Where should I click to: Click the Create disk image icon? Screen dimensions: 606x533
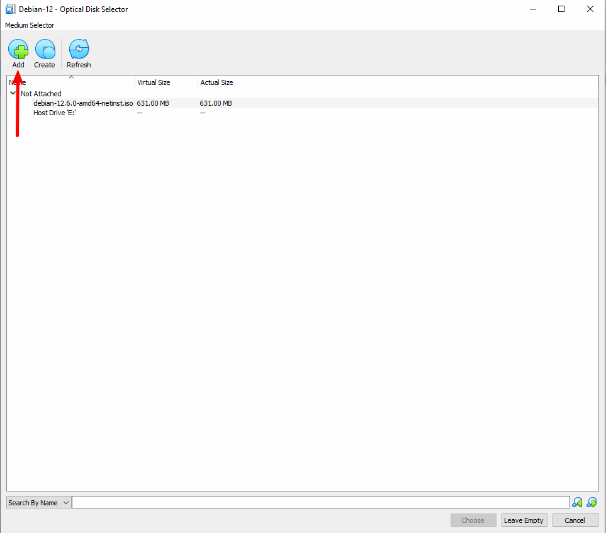click(x=45, y=50)
